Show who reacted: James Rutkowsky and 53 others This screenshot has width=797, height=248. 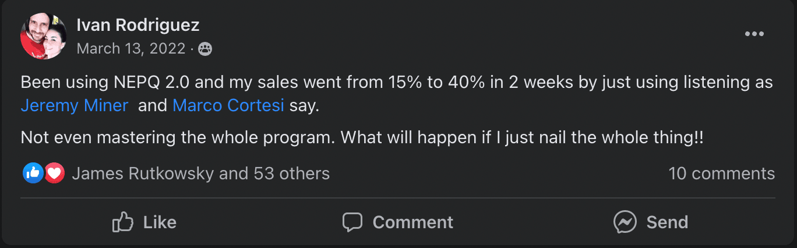pos(200,173)
